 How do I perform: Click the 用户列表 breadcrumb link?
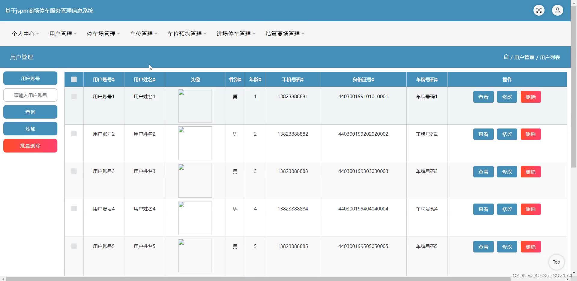[x=550, y=57]
